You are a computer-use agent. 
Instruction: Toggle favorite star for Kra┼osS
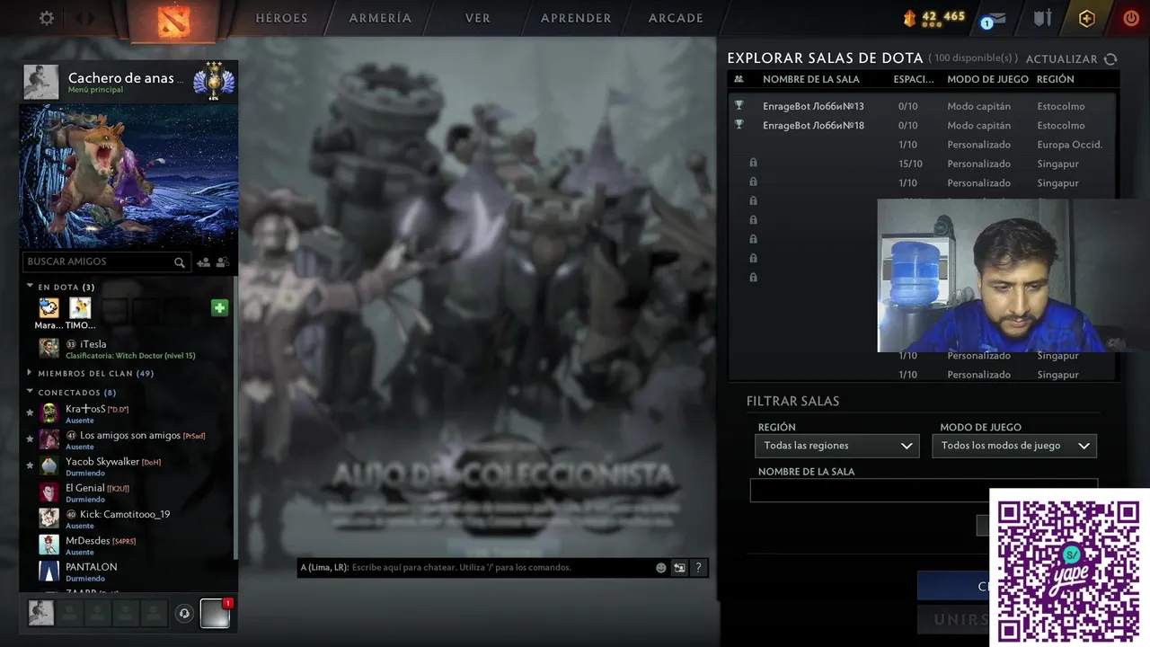(x=30, y=413)
